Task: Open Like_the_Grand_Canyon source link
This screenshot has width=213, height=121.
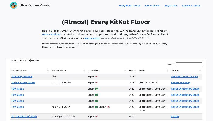Action: tap(184, 77)
